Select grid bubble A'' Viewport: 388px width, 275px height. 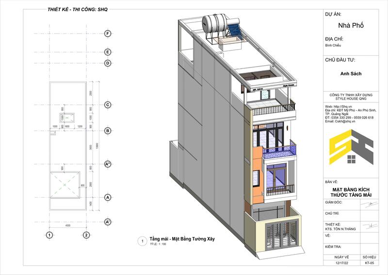pos(108,164)
